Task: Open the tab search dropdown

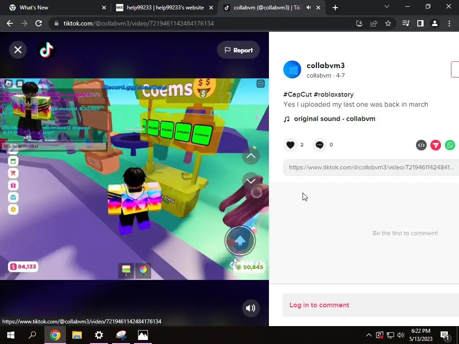Action: (387, 6)
